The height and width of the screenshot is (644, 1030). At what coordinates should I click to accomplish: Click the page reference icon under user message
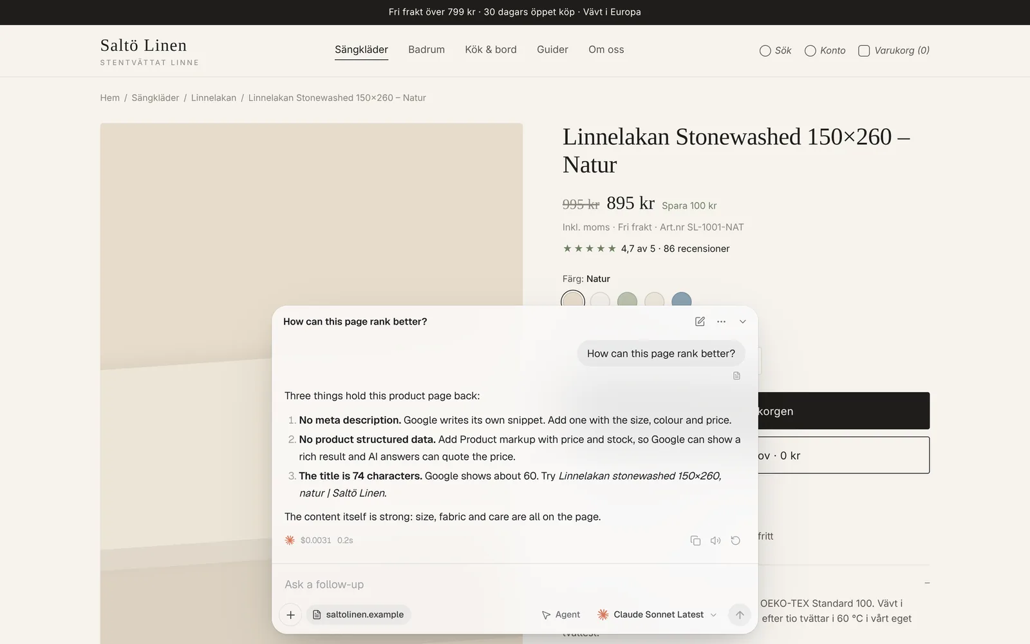tap(736, 375)
